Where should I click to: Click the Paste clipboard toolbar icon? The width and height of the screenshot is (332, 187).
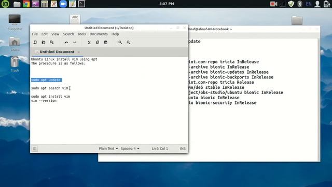[106, 43]
